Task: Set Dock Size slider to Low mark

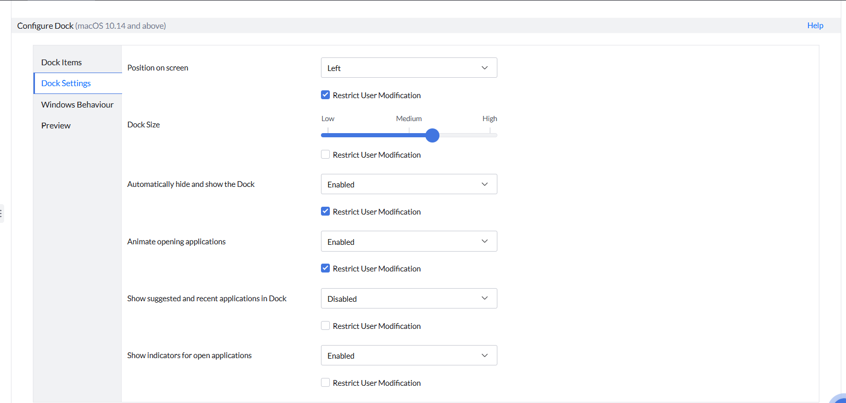Action: tap(328, 135)
